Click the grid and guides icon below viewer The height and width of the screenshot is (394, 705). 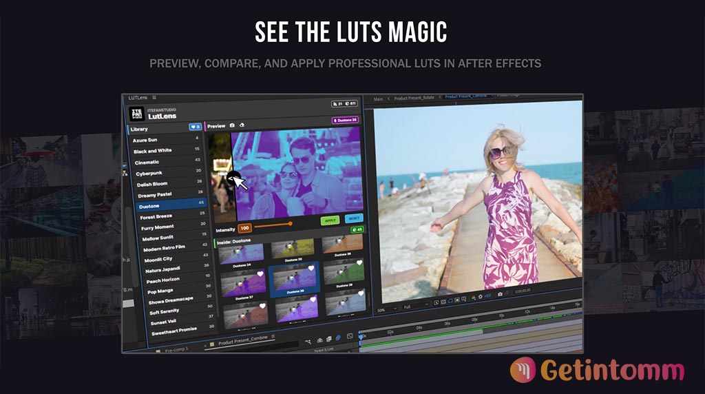pyautogui.click(x=464, y=299)
